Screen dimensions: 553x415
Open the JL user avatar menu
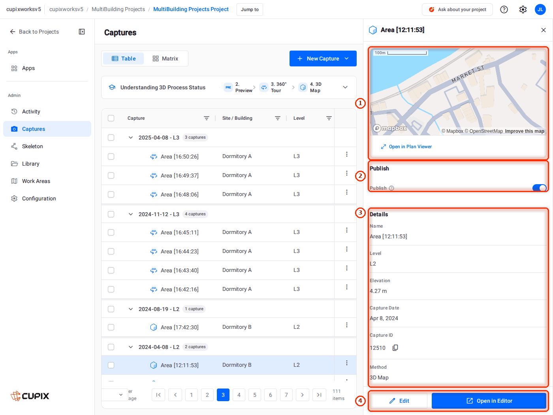point(540,9)
